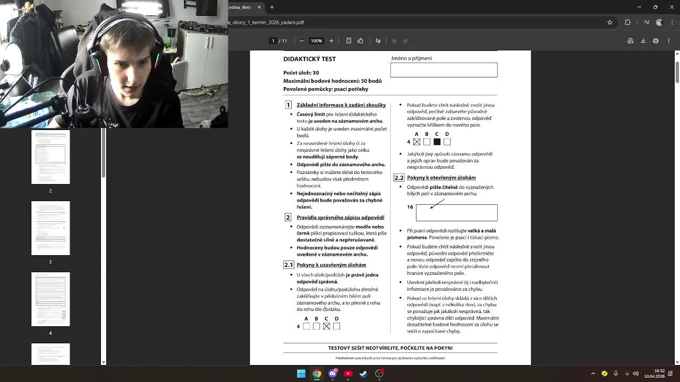Open the draw annotation tool

(378, 41)
